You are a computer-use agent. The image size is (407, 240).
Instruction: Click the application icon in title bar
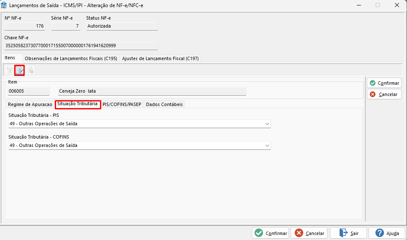4,5
